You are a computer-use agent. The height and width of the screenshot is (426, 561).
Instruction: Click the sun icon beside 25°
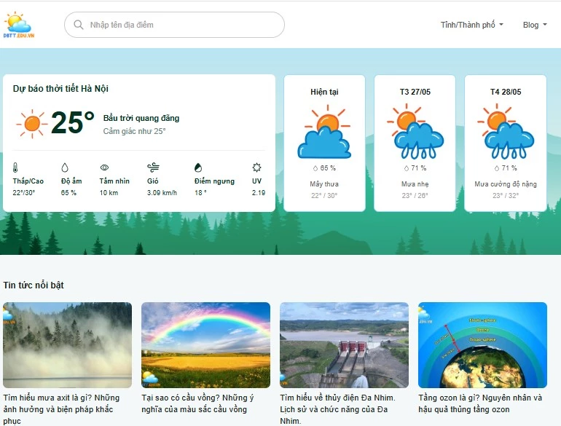pos(32,124)
